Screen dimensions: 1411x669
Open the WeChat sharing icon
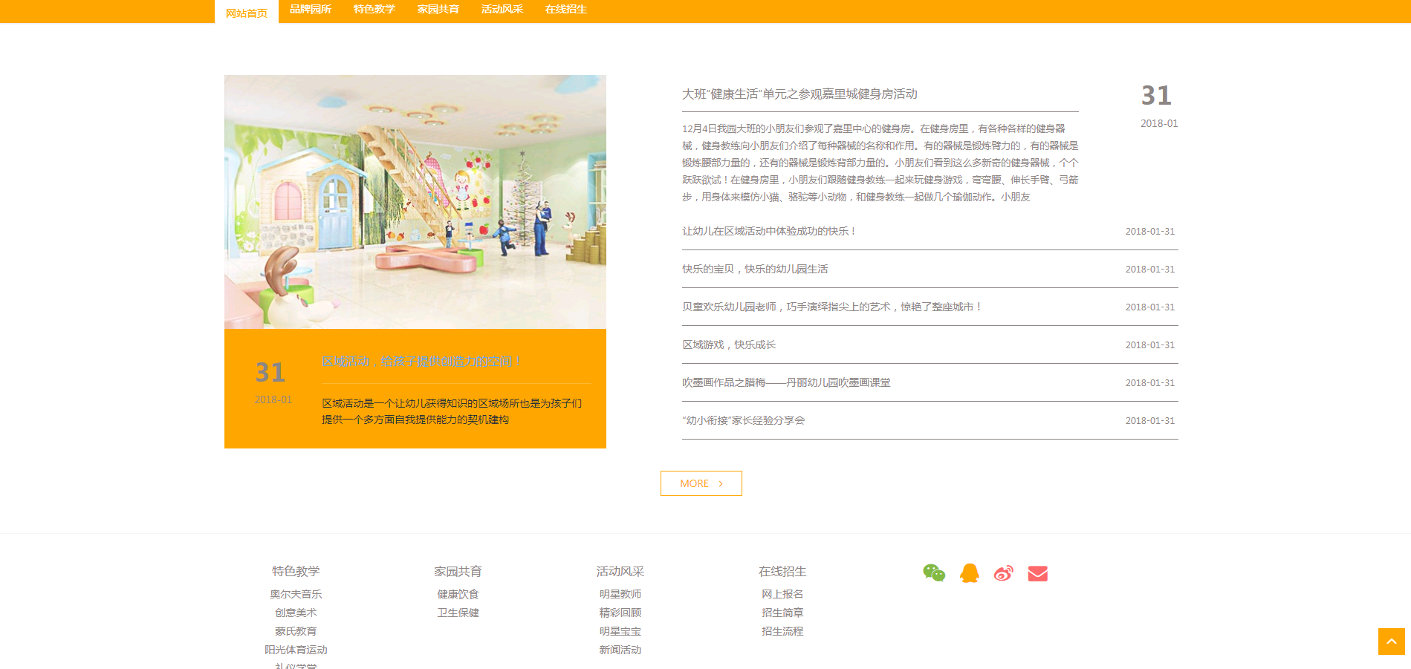[x=935, y=572]
